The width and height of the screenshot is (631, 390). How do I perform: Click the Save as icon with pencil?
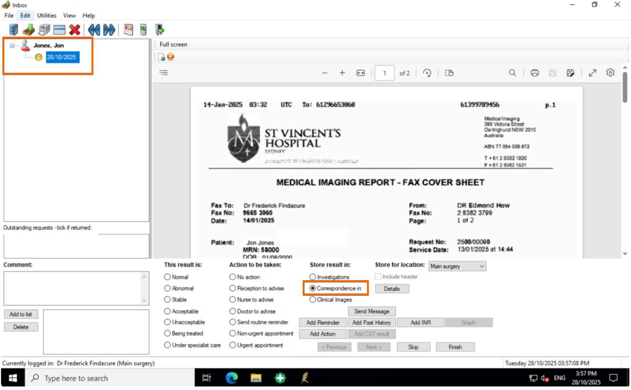(x=570, y=73)
